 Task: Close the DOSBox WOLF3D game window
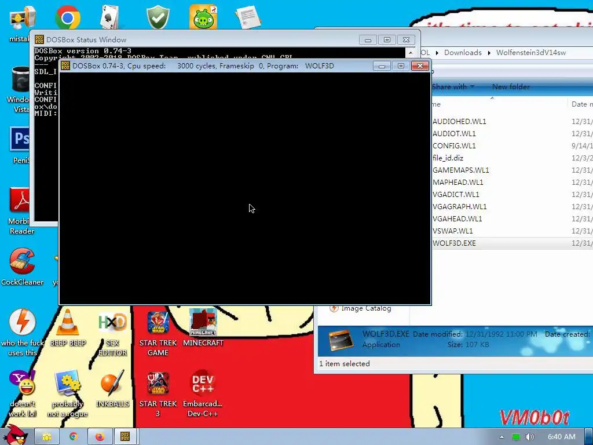(420, 66)
